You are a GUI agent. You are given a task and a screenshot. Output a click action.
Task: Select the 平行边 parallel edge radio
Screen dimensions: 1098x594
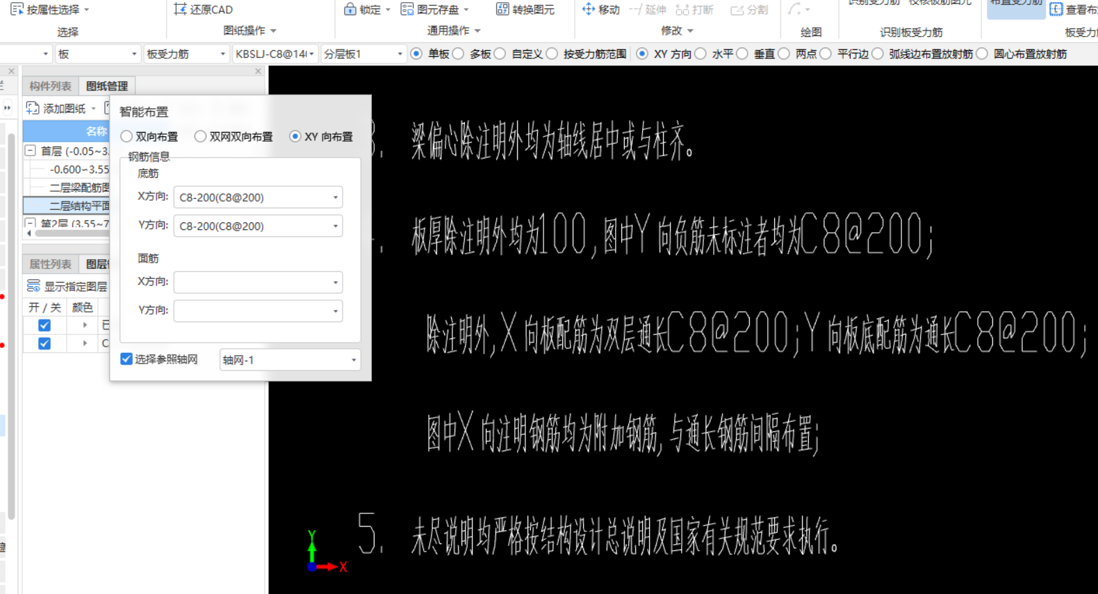826,53
